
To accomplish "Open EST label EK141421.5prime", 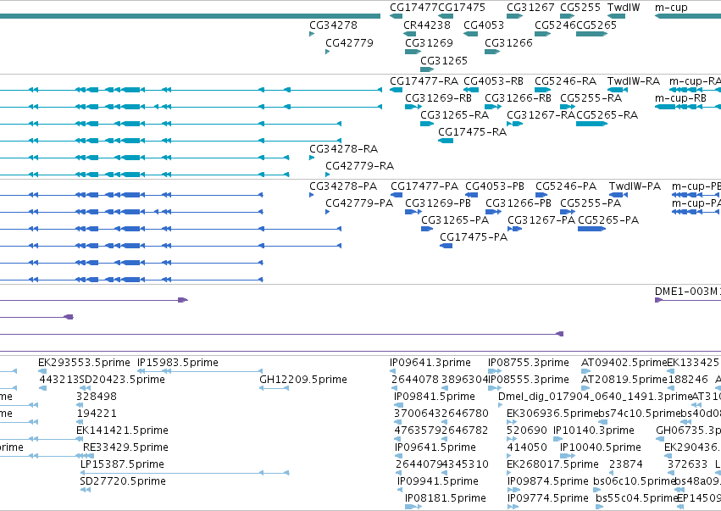I will (122, 431).
